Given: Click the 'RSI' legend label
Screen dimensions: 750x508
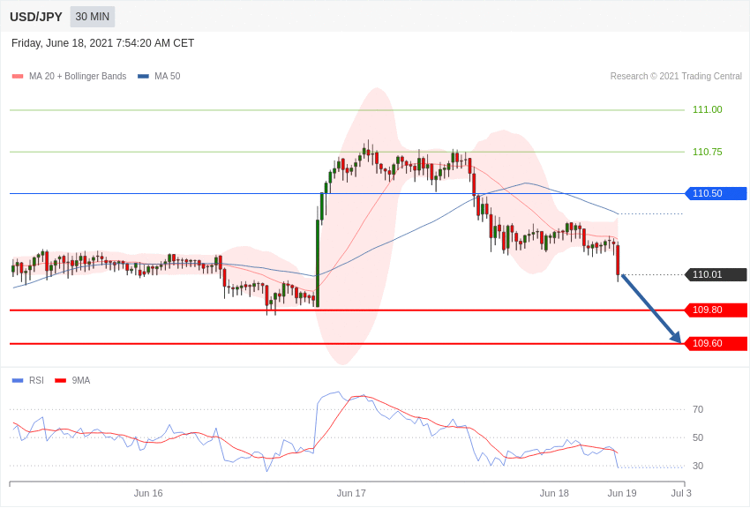Looking at the screenshot, I should (x=36, y=380).
